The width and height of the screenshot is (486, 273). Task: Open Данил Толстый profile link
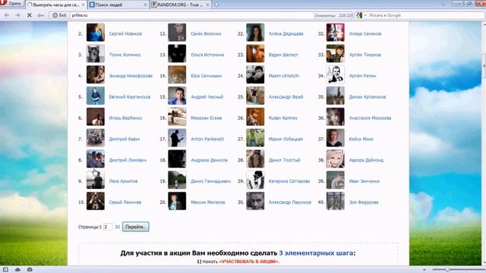(x=284, y=160)
